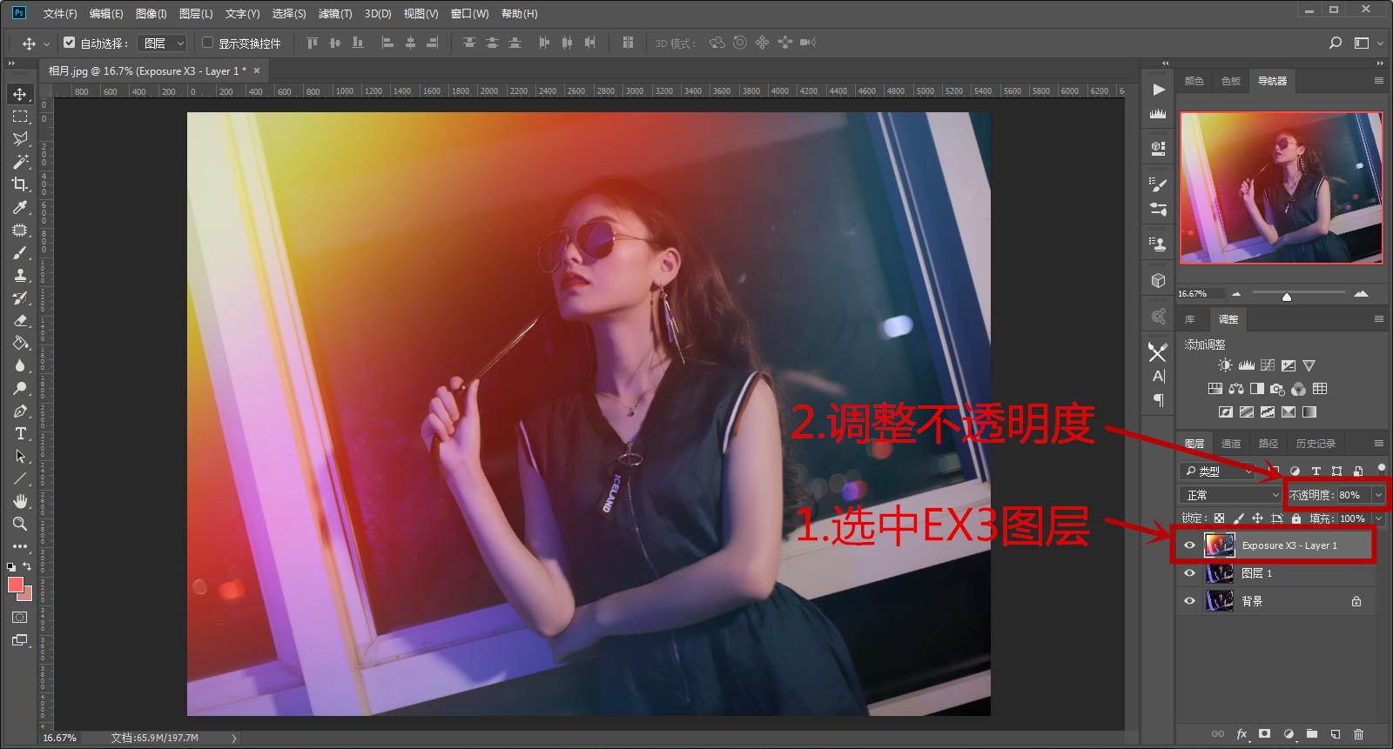Select the Eyedropper tool
The image size is (1393, 749).
pos(20,207)
